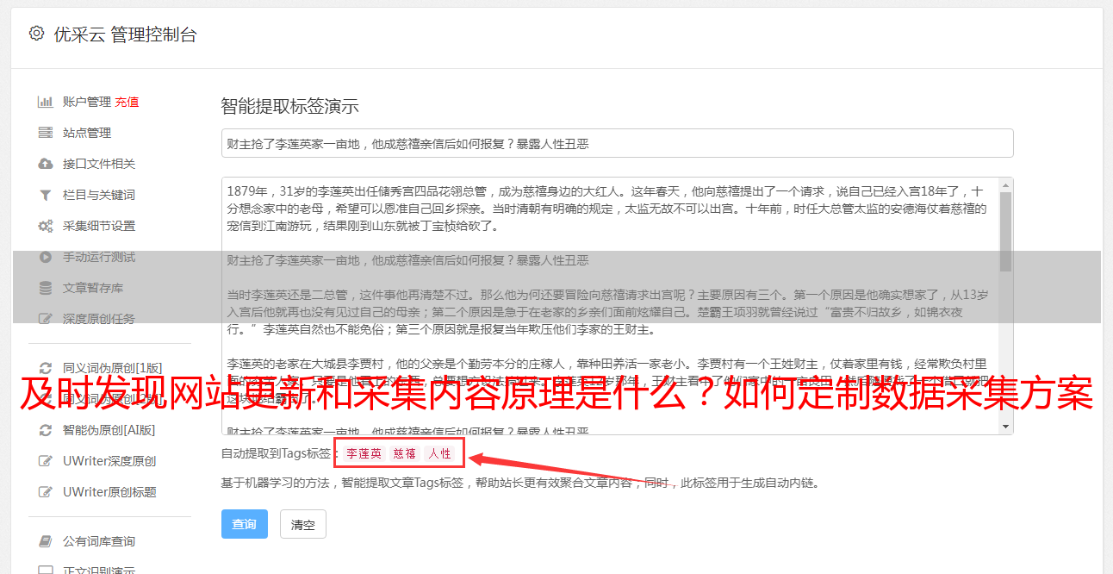Click the 李莲英 extracted tag
The height and width of the screenshot is (574, 1113).
[364, 453]
